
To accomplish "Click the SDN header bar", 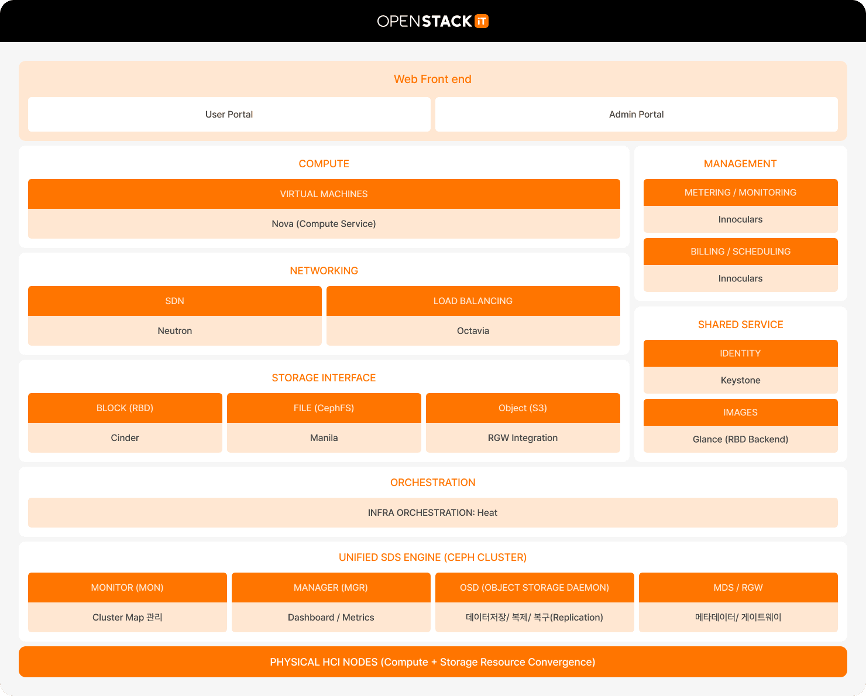I will point(175,301).
